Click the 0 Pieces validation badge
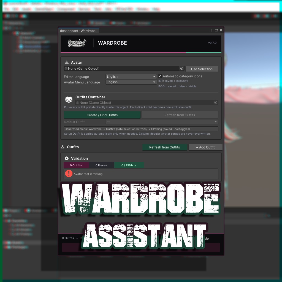 point(101,165)
